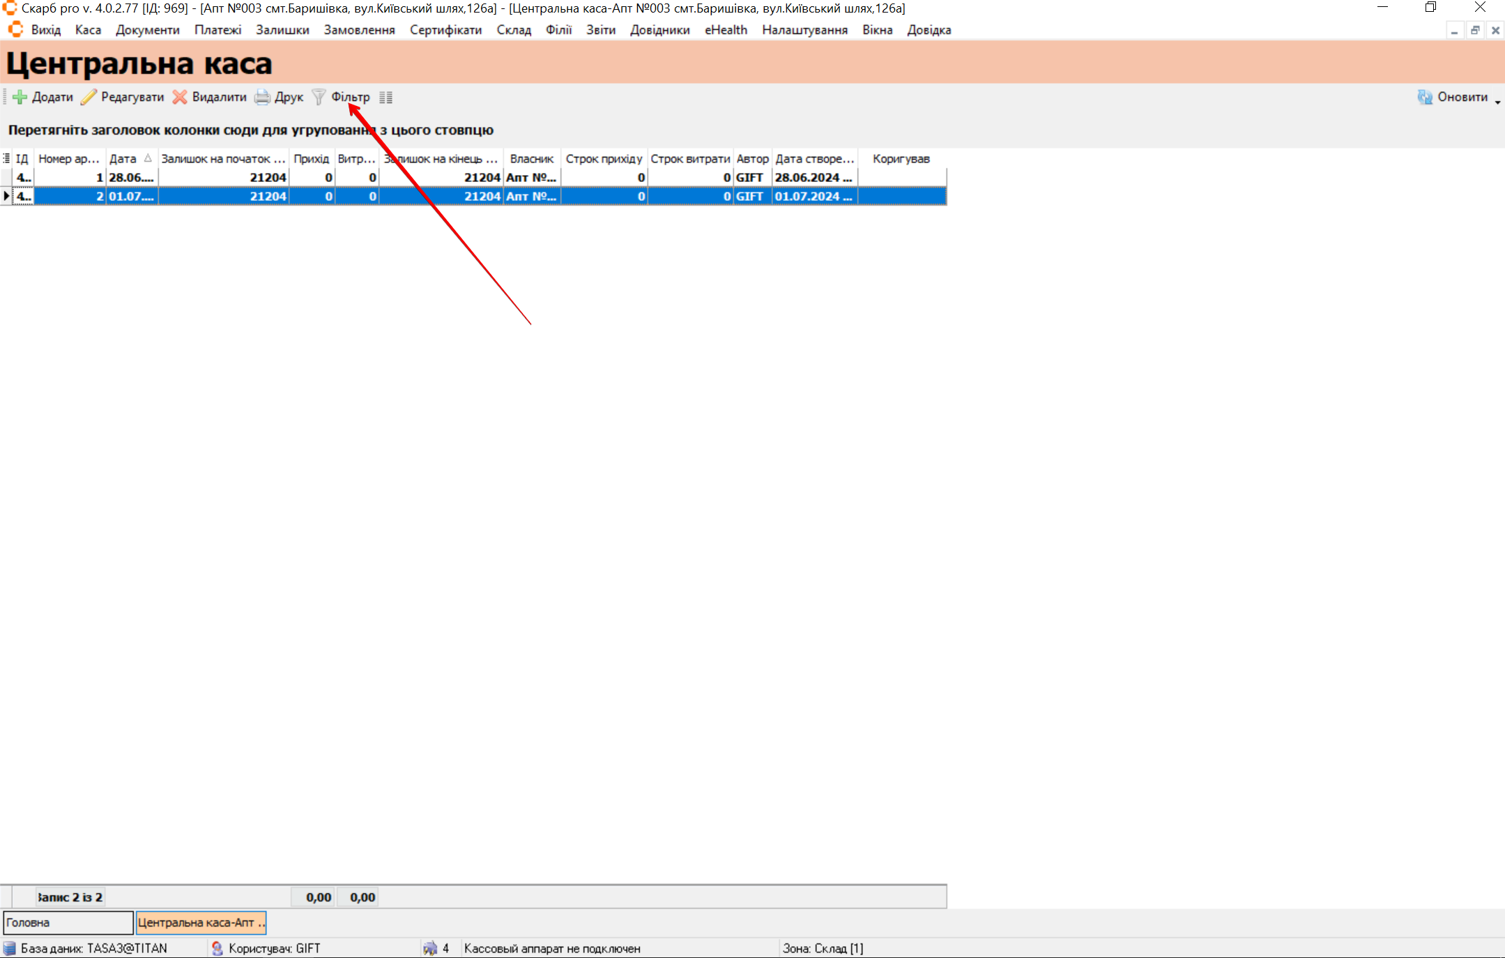Viewport: 1505px width, 958px height.
Task: Select the Центральна каса-Апт window tab
Action: coord(201,922)
